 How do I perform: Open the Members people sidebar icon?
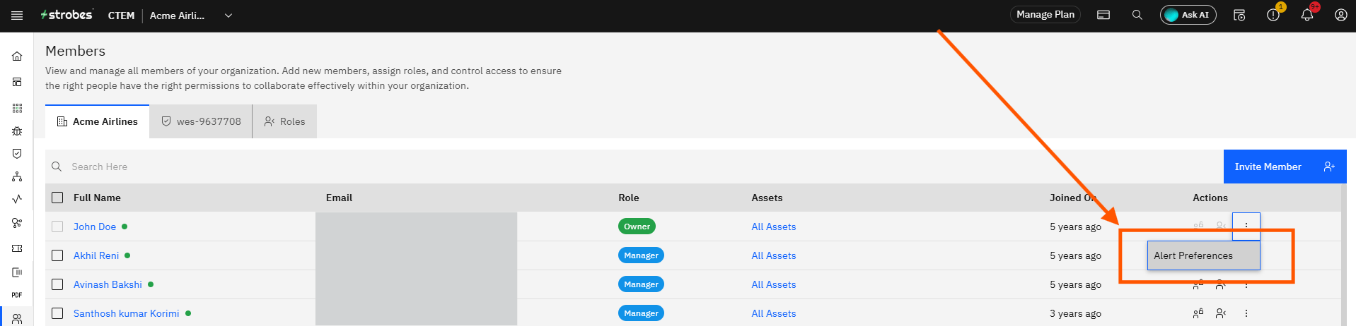17,319
